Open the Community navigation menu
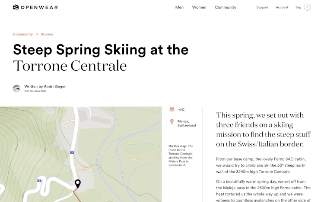324x202 pixels. pyautogui.click(x=226, y=7)
